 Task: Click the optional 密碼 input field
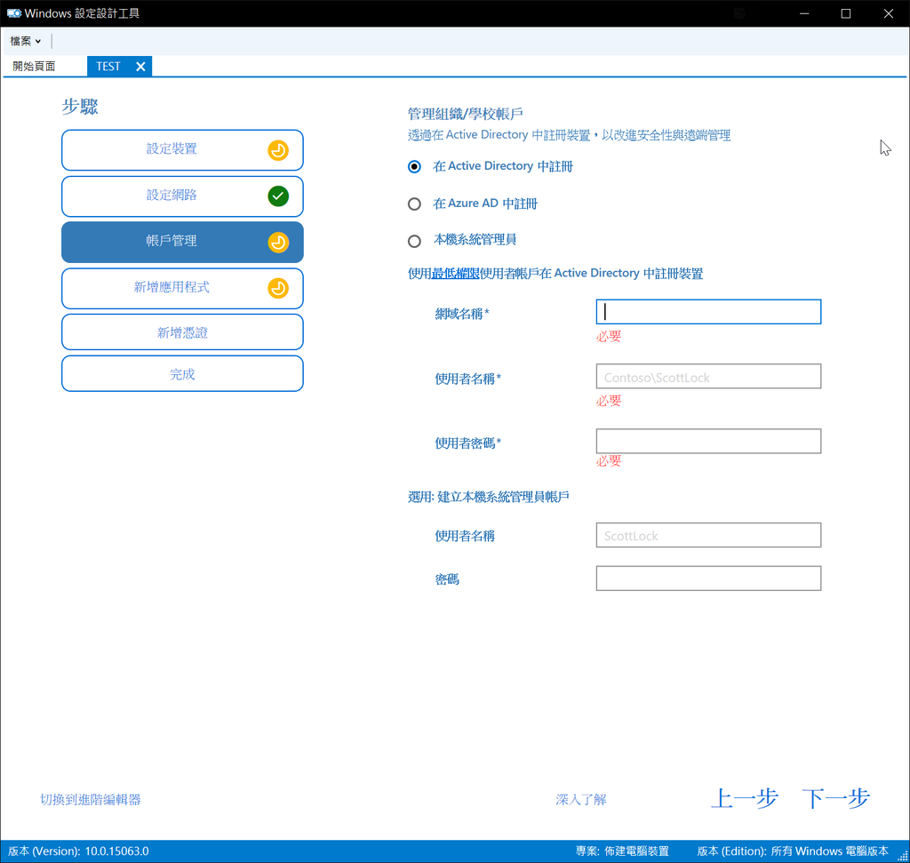708,579
